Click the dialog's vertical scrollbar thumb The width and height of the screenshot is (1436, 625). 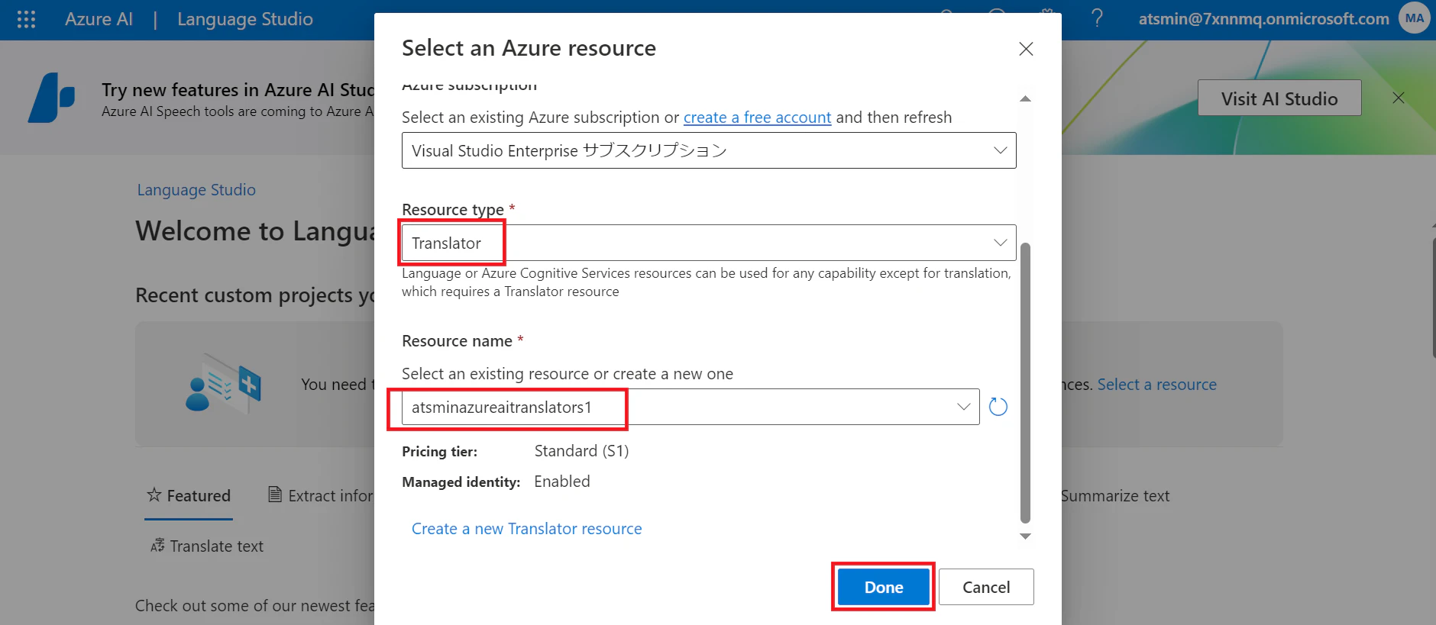click(x=1025, y=383)
